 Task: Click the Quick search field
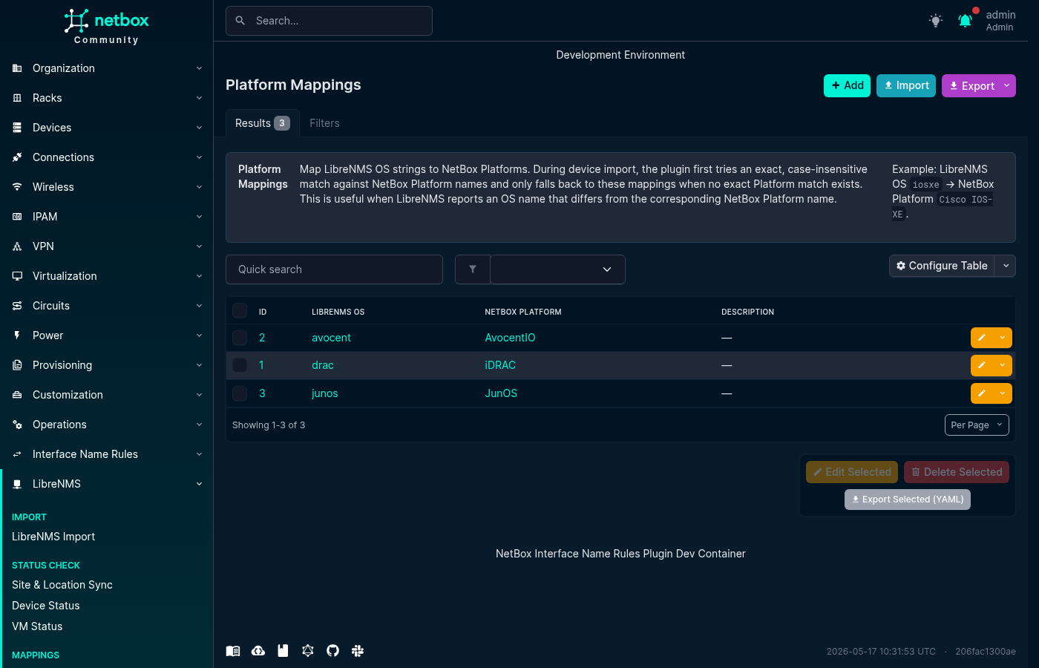click(x=334, y=269)
